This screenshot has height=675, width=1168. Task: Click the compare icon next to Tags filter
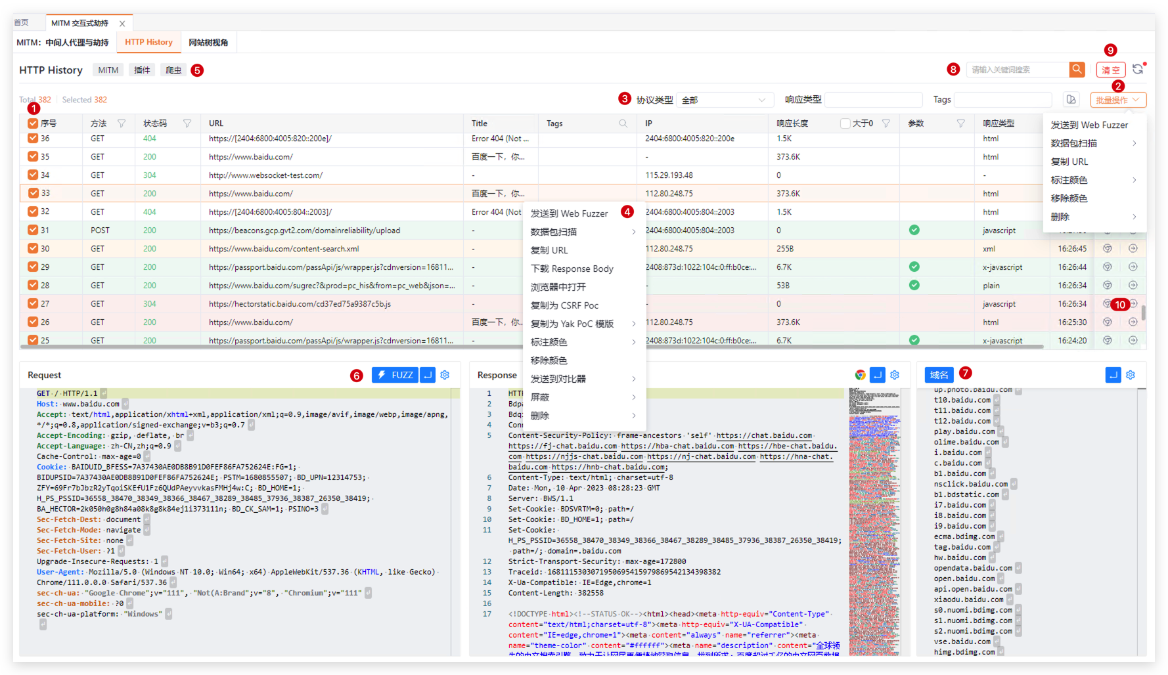(1071, 100)
